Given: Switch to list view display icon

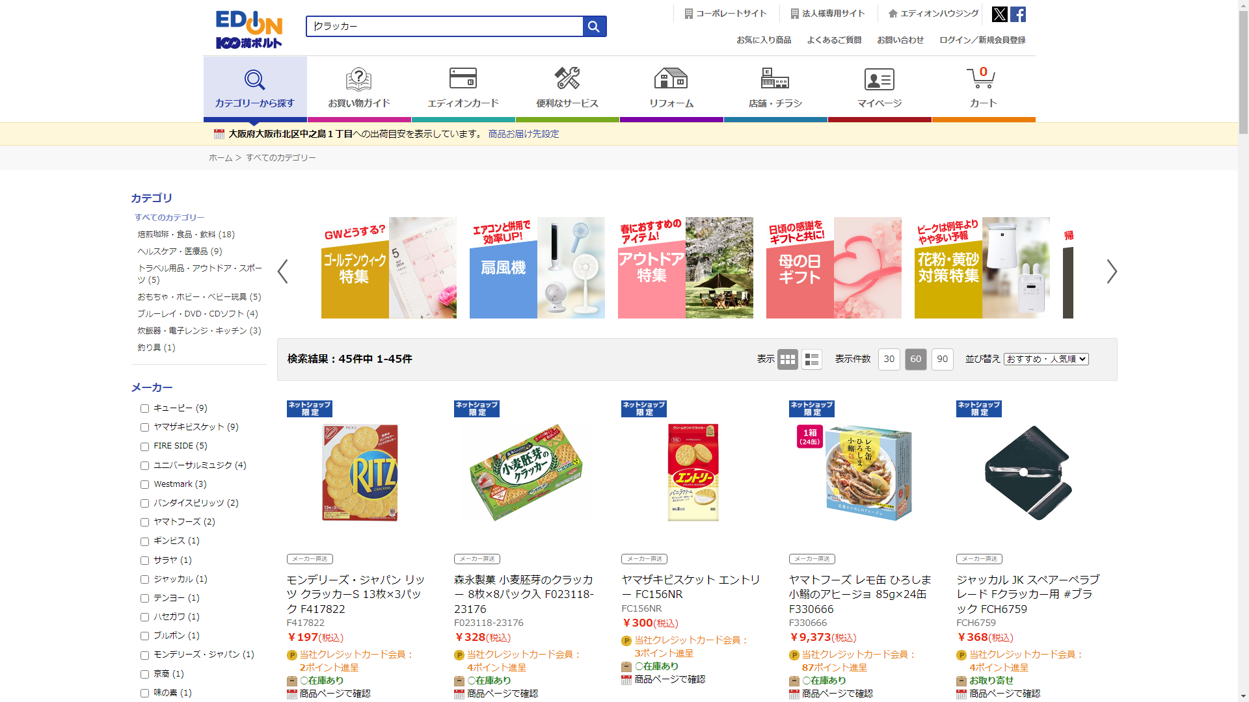Looking at the screenshot, I should [x=811, y=359].
